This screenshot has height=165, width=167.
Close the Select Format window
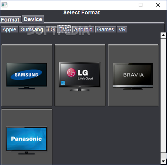(158, 5)
